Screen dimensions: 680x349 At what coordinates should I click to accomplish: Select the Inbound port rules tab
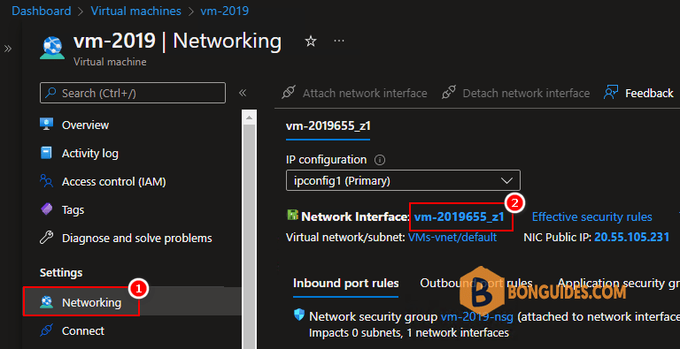click(345, 284)
